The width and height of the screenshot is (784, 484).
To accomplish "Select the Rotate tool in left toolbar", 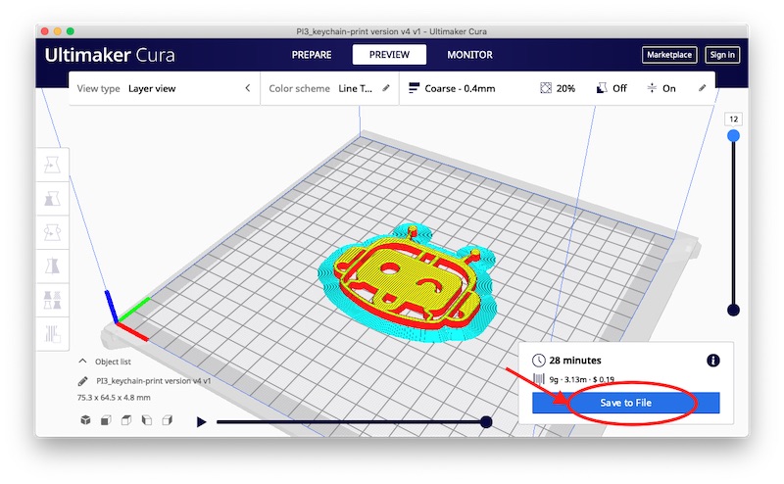I will click(x=53, y=232).
